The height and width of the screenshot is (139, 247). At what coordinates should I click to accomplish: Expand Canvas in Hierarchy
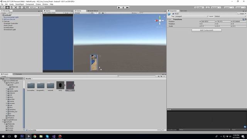pos(3,21)
